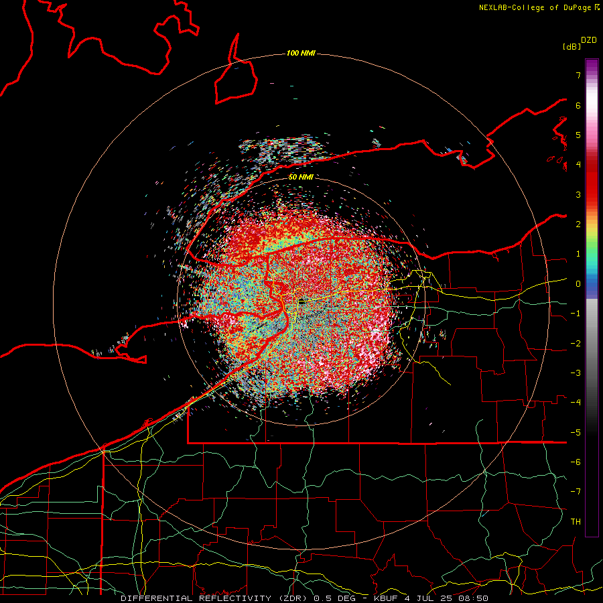Click the 2 value on color scale
Image resolution: width=603 pixels, height=603 pixels.
[x=578, y=224]
